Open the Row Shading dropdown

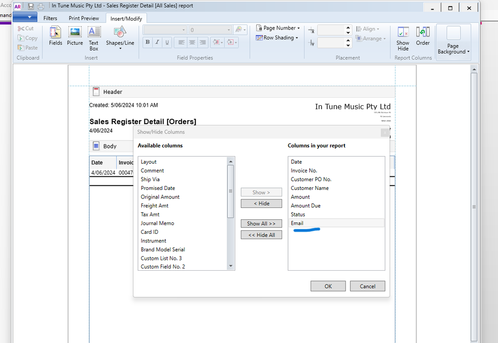click(x=277, y=38)
